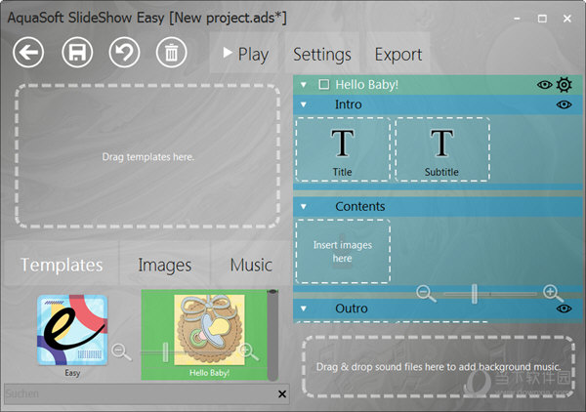Click the Drag templates here drop area
Screen dimensions: 586x412
click(147, 156)
